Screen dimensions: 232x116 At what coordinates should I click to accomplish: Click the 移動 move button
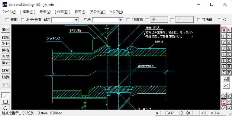[x=5, y=77]
